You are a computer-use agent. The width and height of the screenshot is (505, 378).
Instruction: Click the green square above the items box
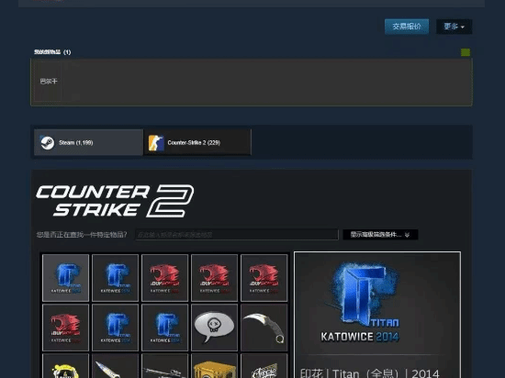pyautogui.click(x=466, y=52)
